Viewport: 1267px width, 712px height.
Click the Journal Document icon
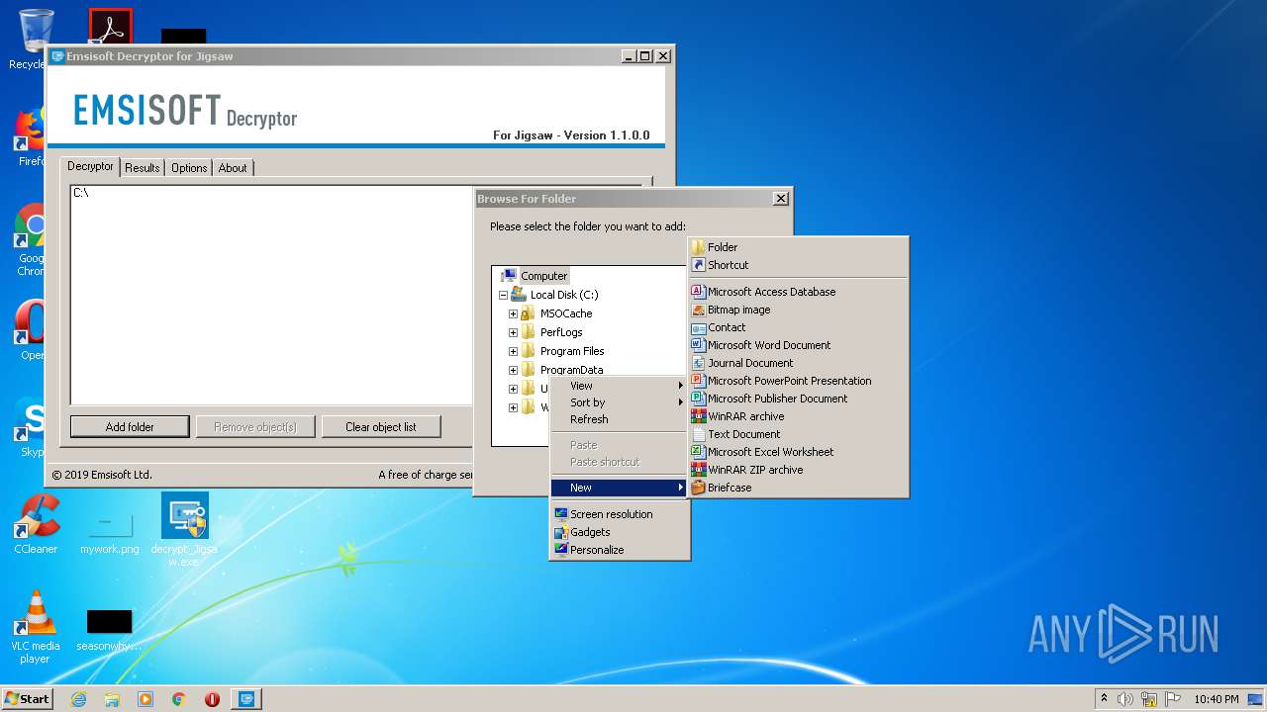[x=698, y=363]
